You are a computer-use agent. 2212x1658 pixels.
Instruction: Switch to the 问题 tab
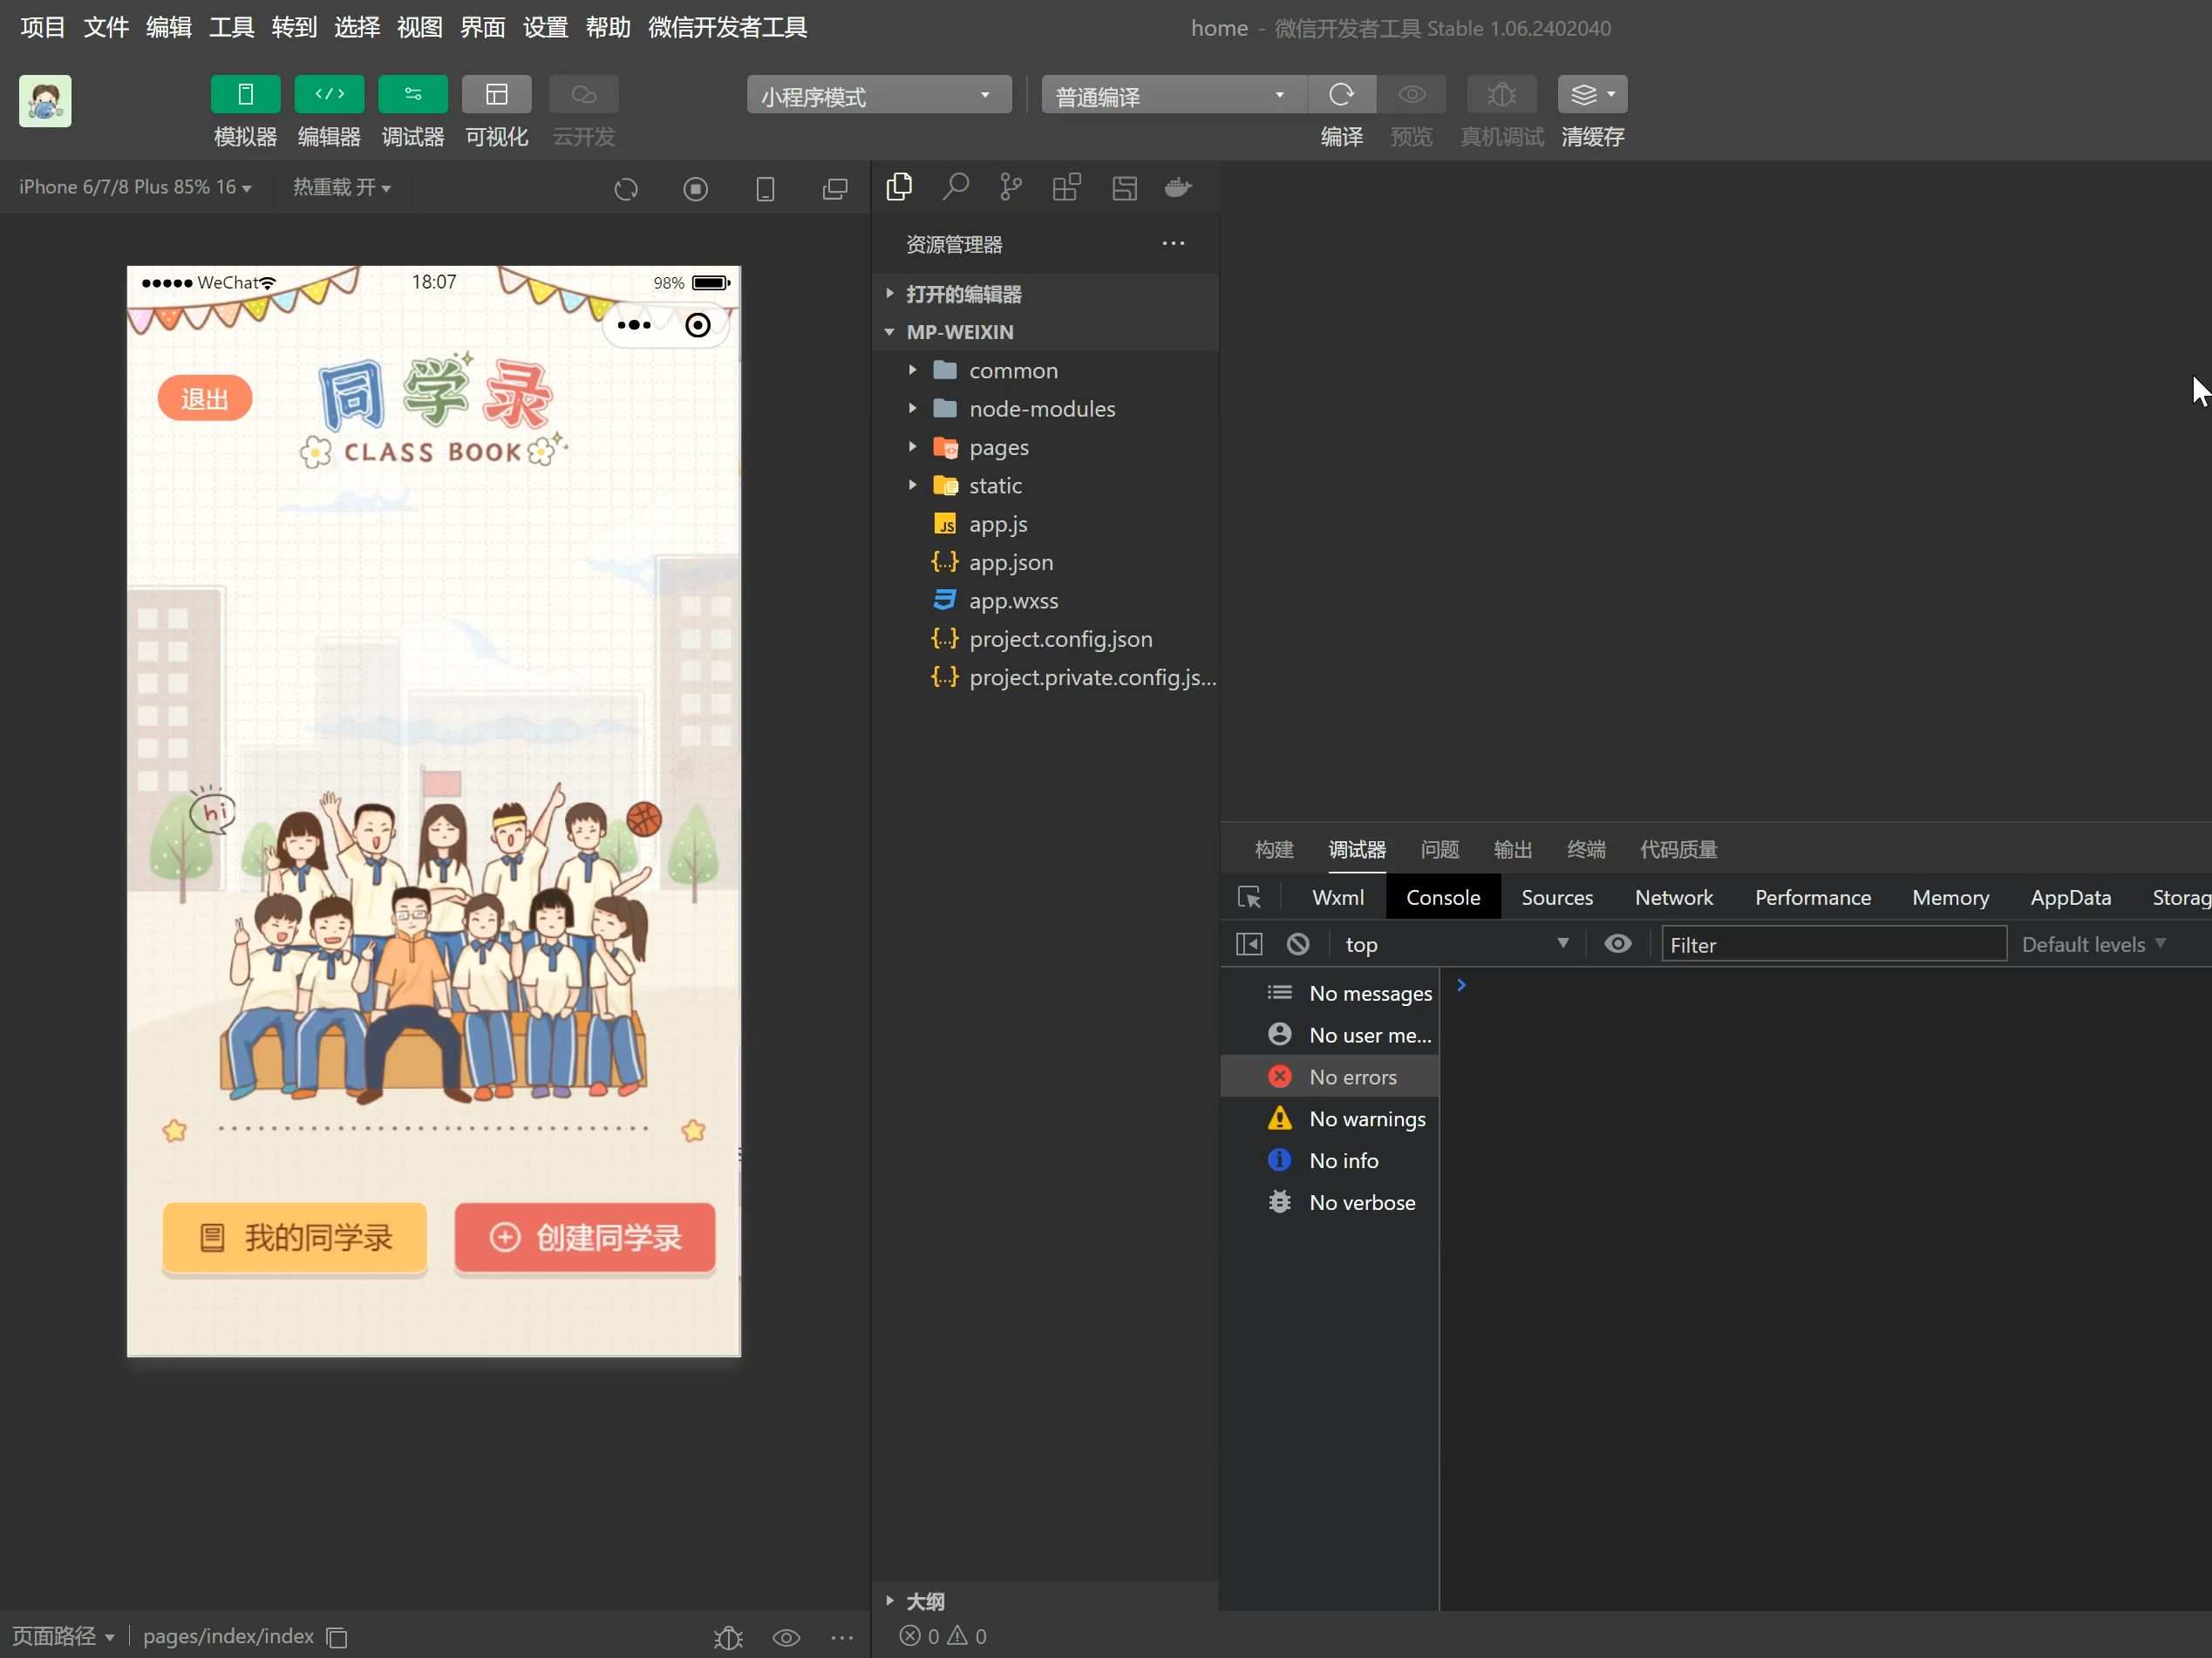click(1439, 849)
